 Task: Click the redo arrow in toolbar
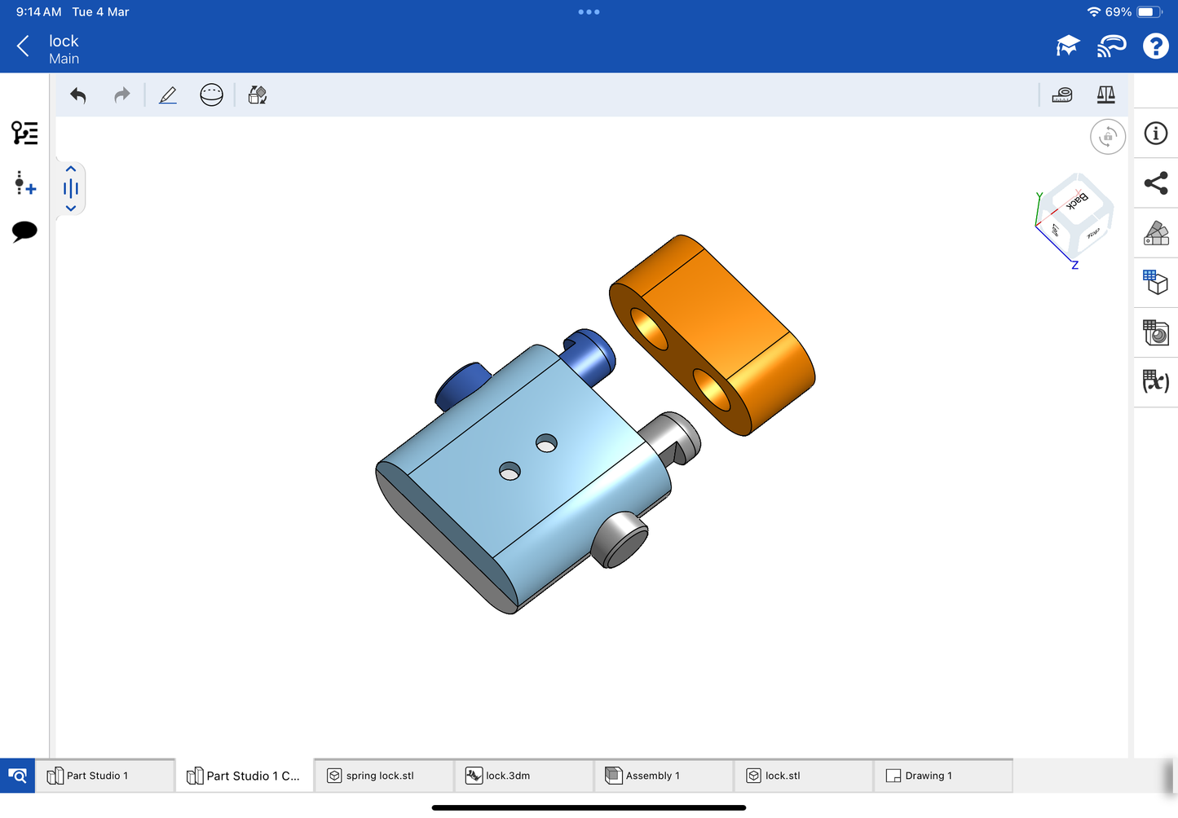pos(121,95)
